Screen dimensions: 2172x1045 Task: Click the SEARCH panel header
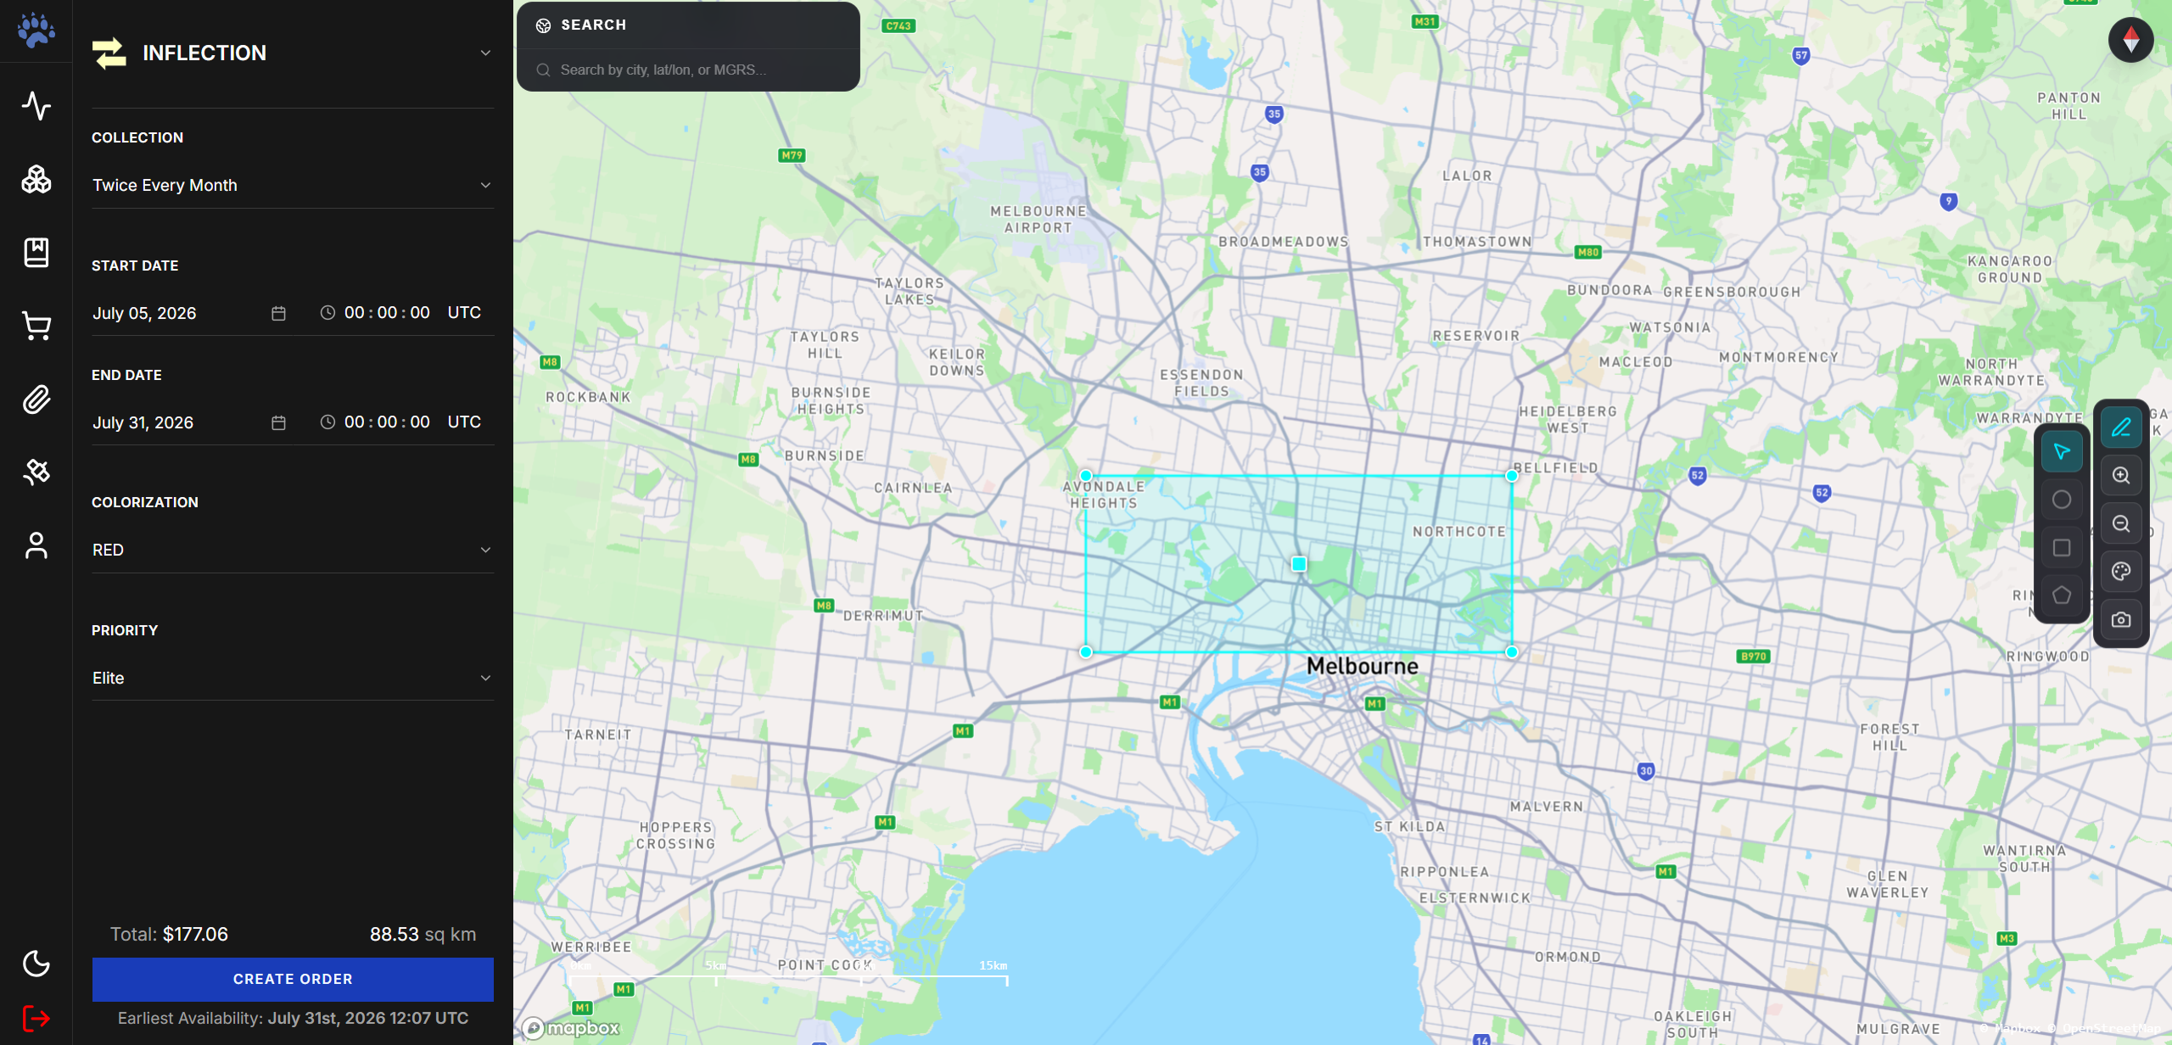(x=688, y=25)
